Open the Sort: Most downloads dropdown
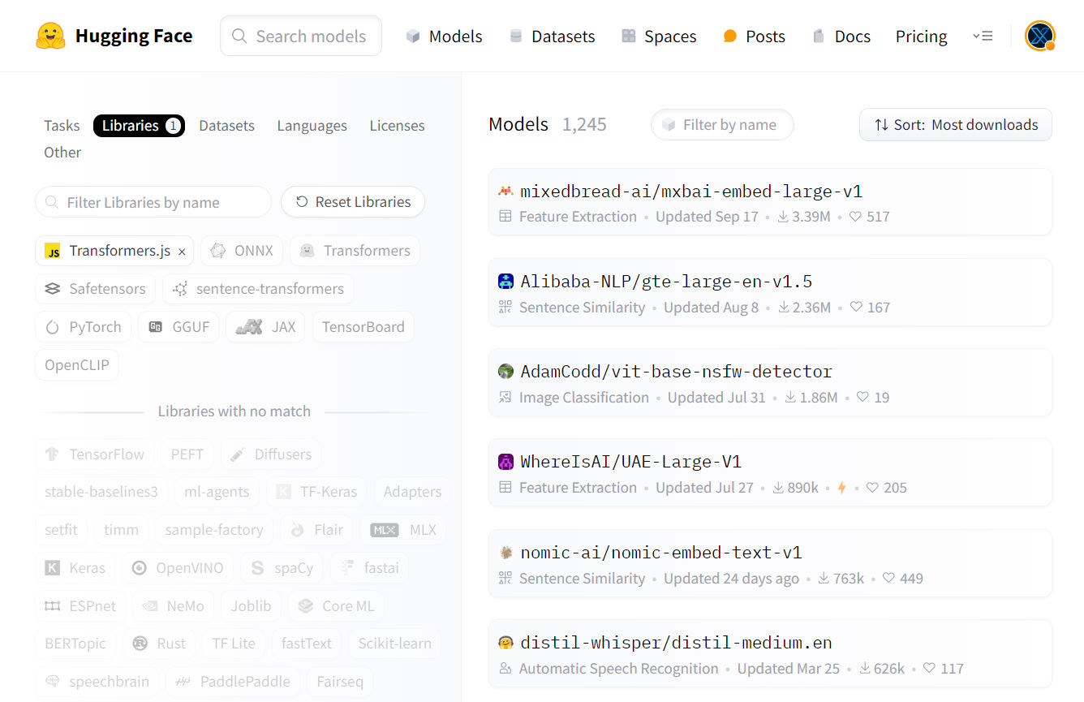The height and width of the screenshot is (702, 1084). [956, 125]
